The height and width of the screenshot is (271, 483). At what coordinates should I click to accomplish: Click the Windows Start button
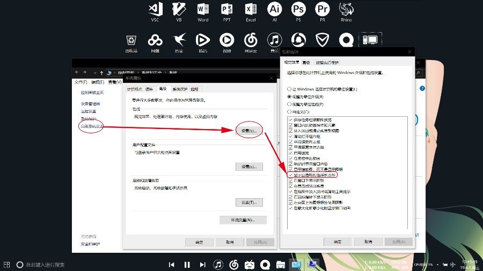tap(7, 265)
